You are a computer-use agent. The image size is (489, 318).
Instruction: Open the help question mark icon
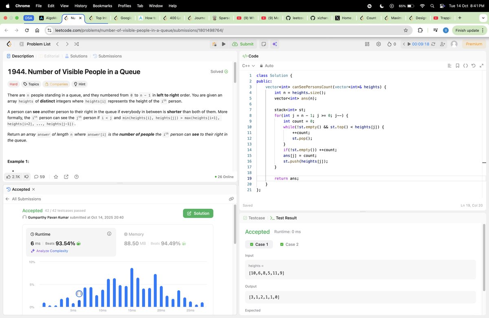click(x=76, y=177)
